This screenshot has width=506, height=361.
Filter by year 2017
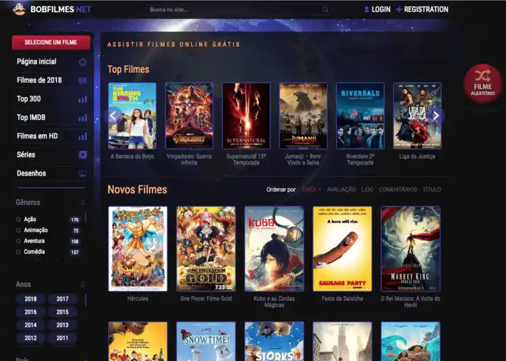pyautogui.click(x=63, y=299)
